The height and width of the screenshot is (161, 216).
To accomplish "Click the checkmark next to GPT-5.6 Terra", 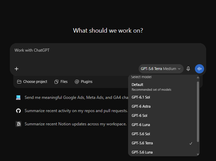I will tap(191, 143).
